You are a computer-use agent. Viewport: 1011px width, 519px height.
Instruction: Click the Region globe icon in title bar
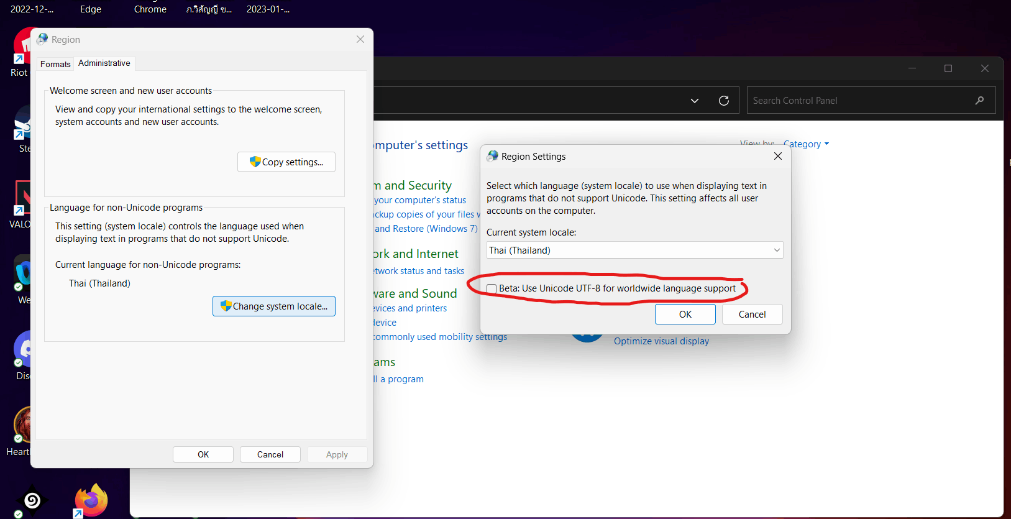coord(42,39)
